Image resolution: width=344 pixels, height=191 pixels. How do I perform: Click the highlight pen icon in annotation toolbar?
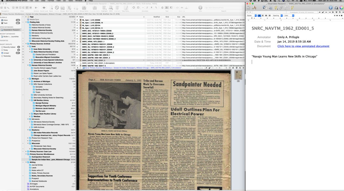click(x=275, y=8)
